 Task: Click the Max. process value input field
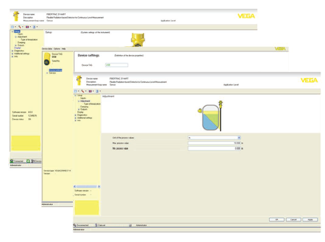coord(214,143)
